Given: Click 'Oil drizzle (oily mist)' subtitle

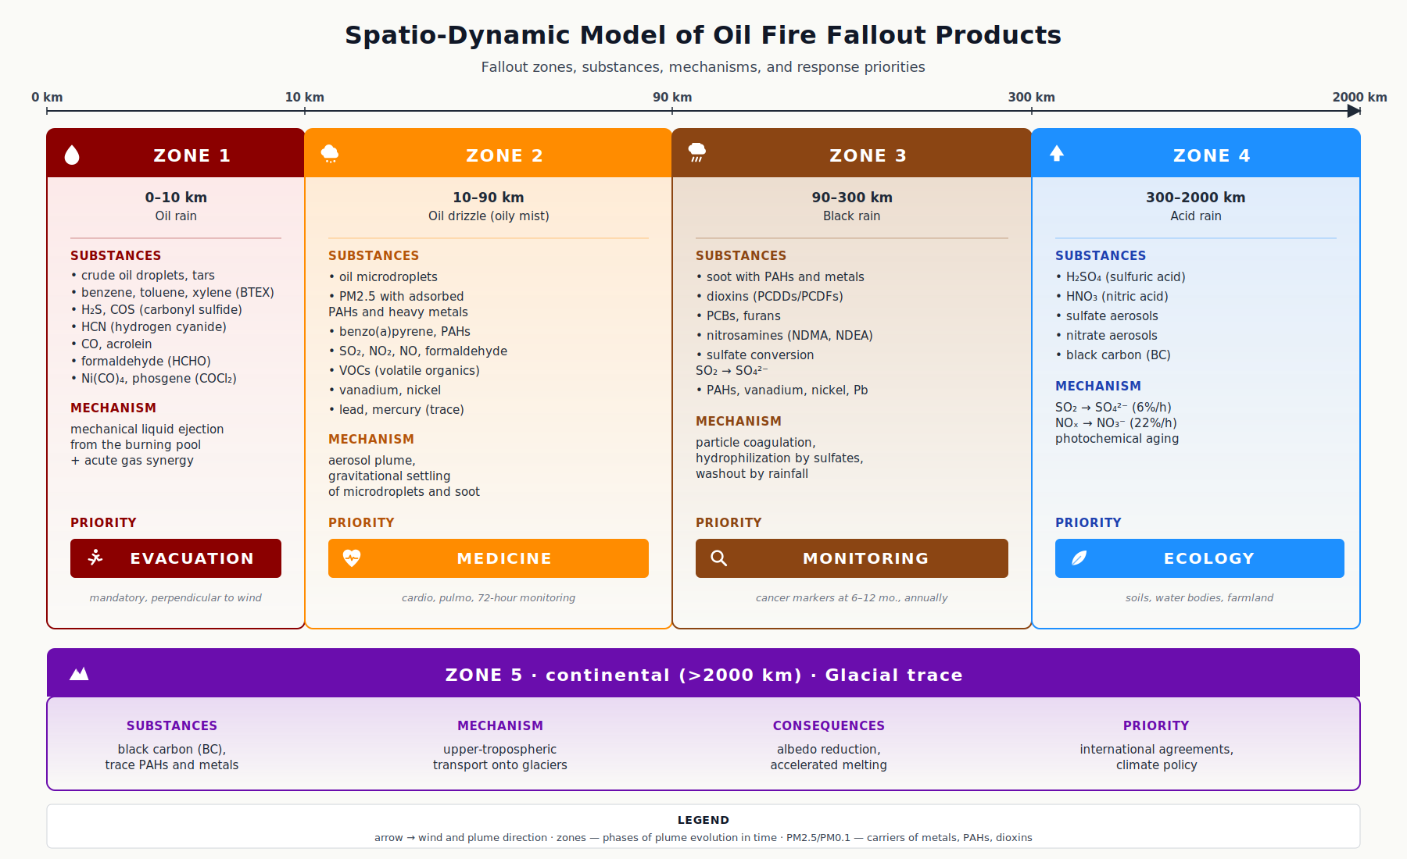Looking at the screenshot, I should click(489, 216).
